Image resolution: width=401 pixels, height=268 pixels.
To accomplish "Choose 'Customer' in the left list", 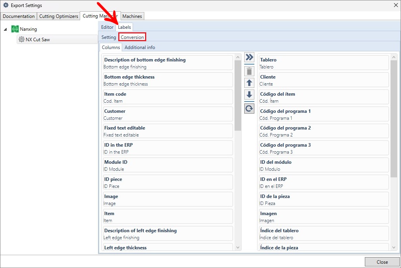I will pos(168,114).
